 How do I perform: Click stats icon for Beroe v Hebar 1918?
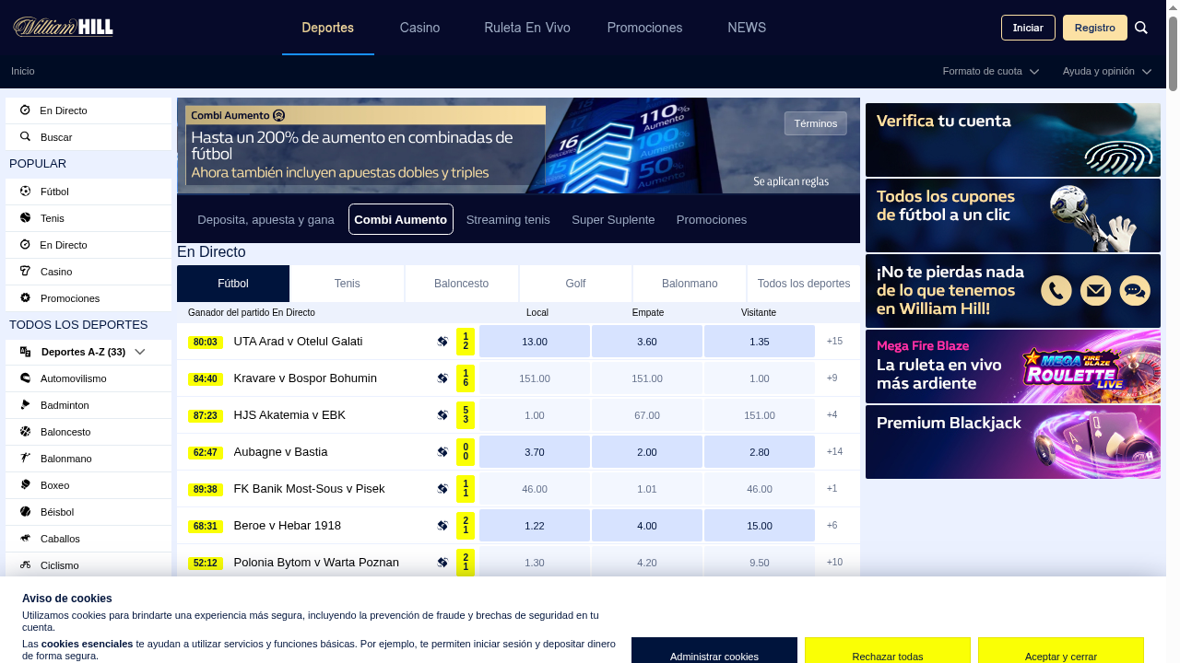442,526
